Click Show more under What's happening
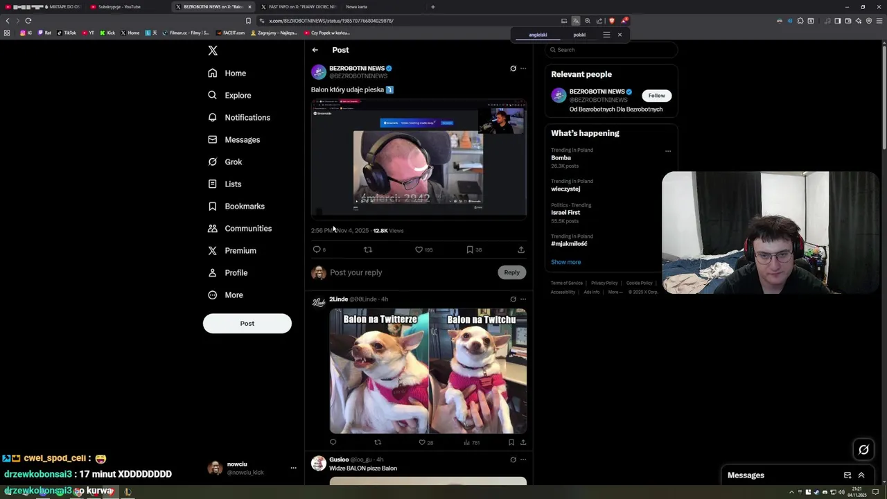 click(565, 262)
